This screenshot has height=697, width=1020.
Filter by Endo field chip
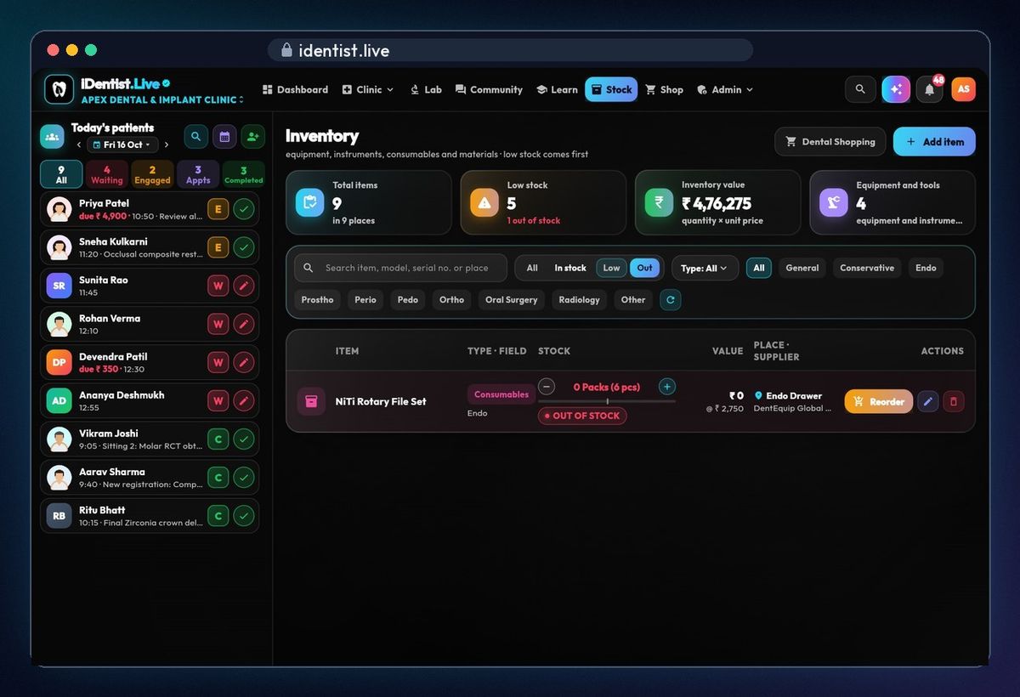point(926,268)
